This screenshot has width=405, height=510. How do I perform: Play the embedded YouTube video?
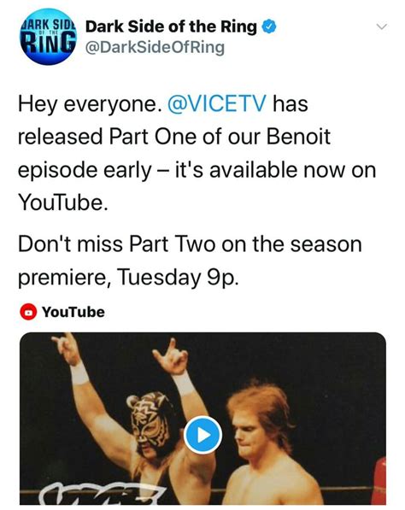coord(202,435)
